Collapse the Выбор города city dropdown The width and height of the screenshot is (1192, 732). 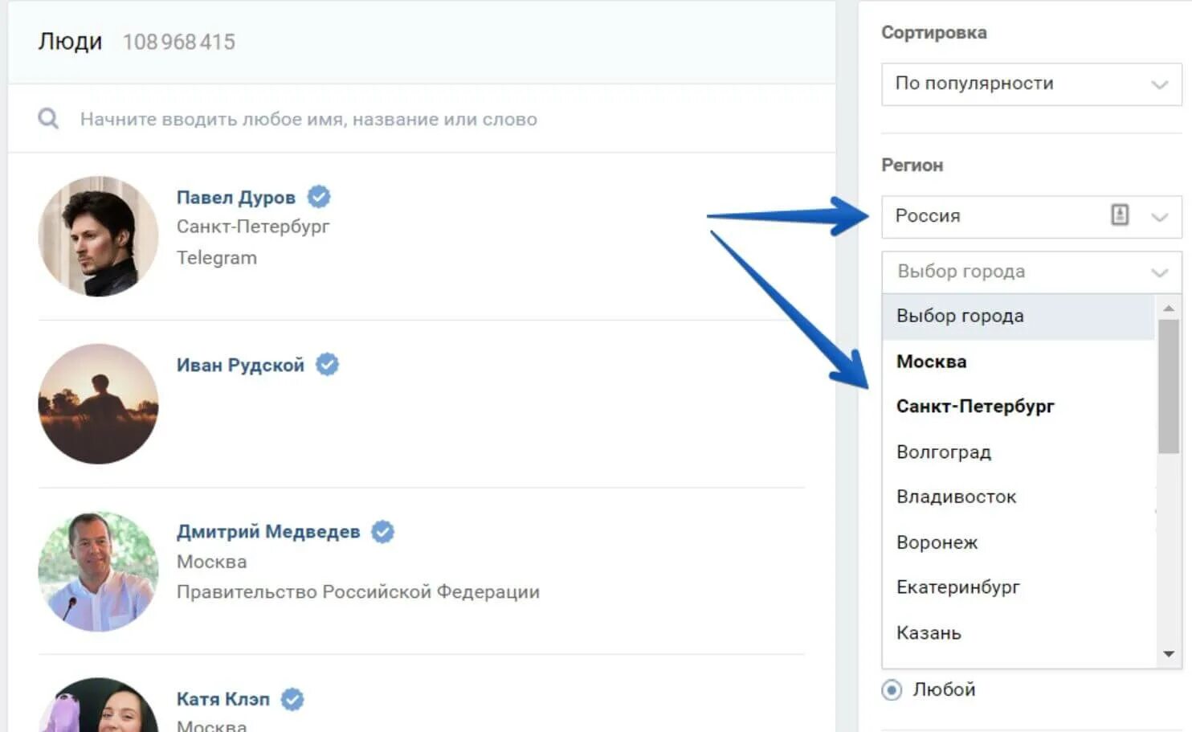coord(1159,272)
